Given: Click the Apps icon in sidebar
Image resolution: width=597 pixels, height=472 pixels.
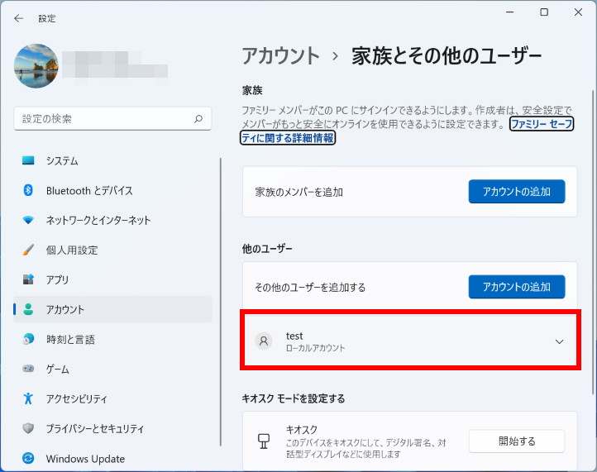Looking at the screenshot, I should coord(28,279).
